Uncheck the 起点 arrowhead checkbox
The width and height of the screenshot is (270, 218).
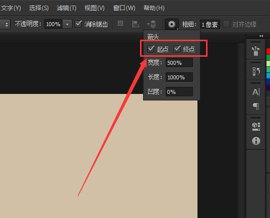(x=151, y=49)
